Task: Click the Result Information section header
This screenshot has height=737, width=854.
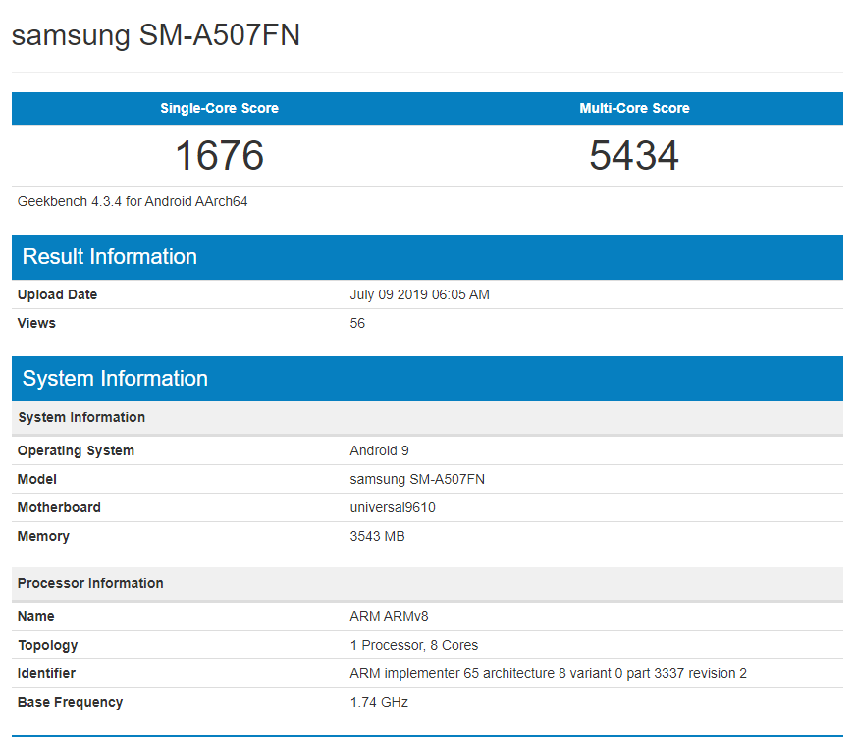Action: (x=427, y=257)
